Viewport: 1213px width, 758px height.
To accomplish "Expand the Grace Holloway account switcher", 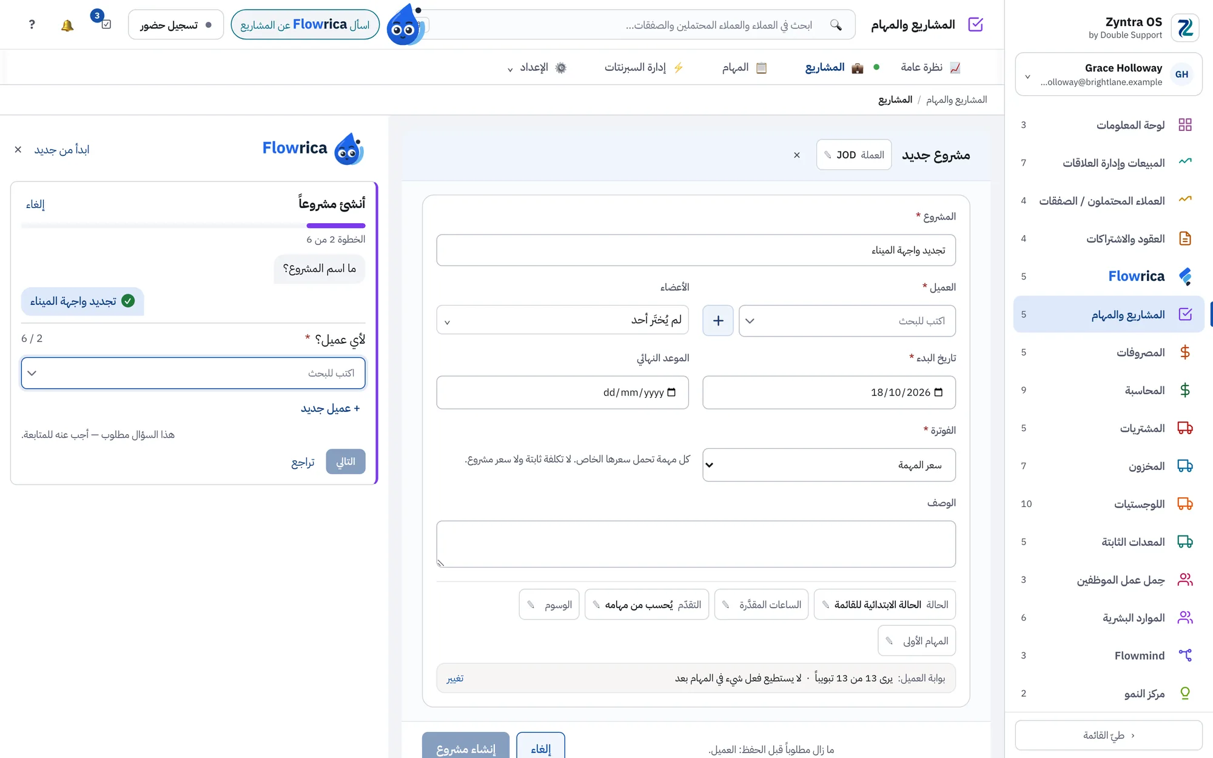I will (1108, 74).
